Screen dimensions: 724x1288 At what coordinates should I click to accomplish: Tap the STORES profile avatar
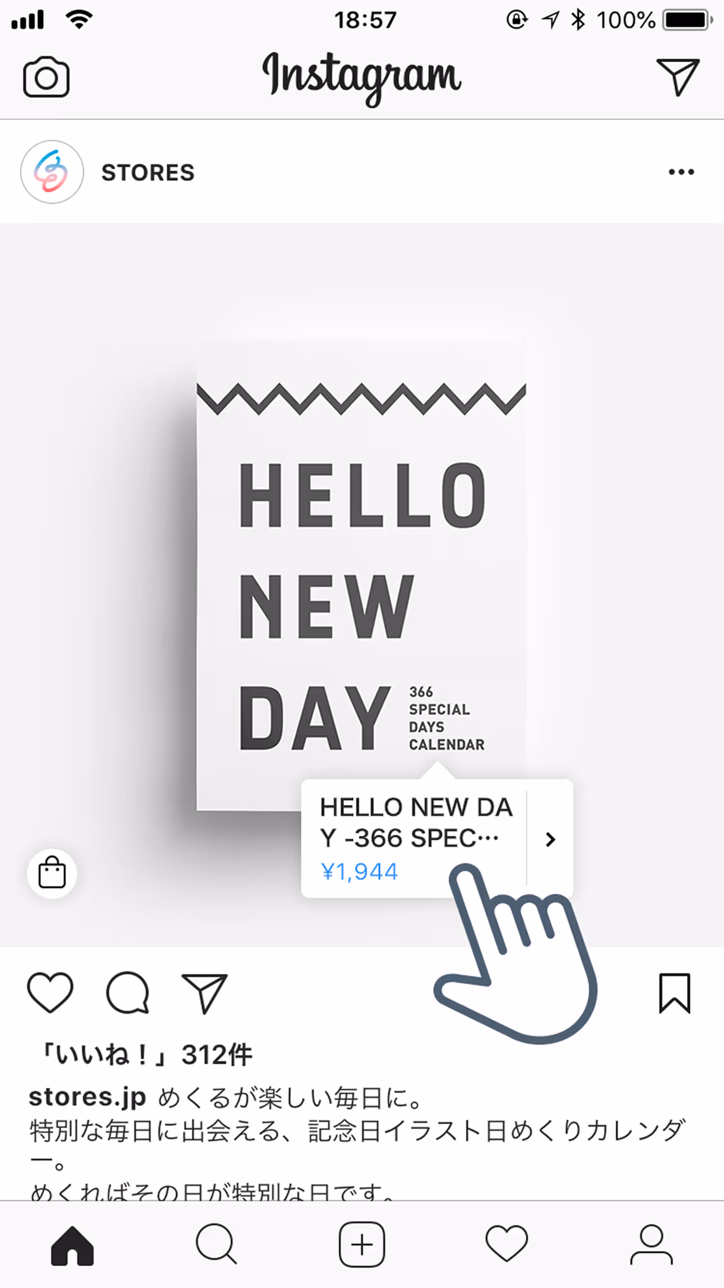pos(52,172)
